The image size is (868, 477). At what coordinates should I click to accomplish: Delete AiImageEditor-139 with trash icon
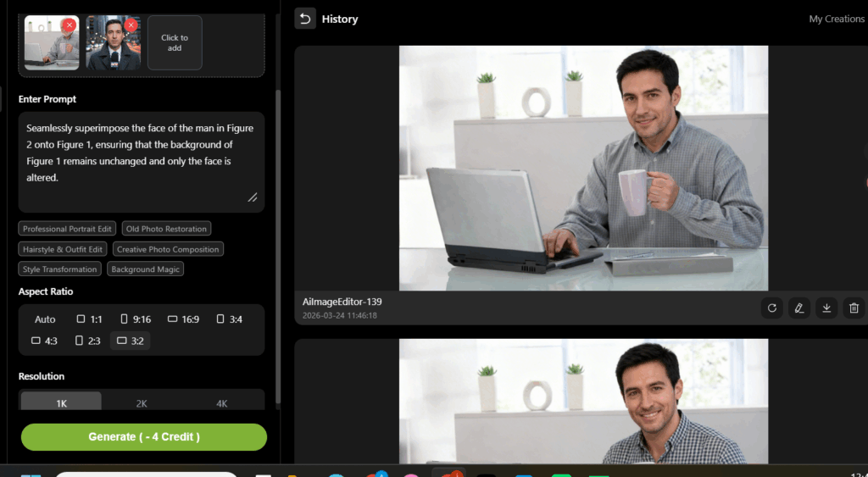[854, 308]
